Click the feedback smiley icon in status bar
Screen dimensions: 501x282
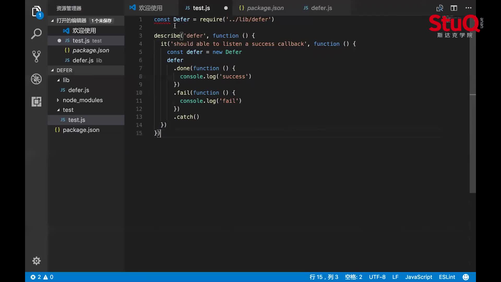coord(466,277)
